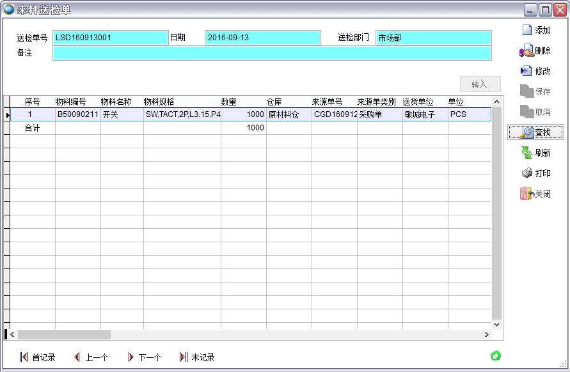Click the 修改 (Edit) icon
This screenshot has height=372, width=570.
click(x=526, y=71)
